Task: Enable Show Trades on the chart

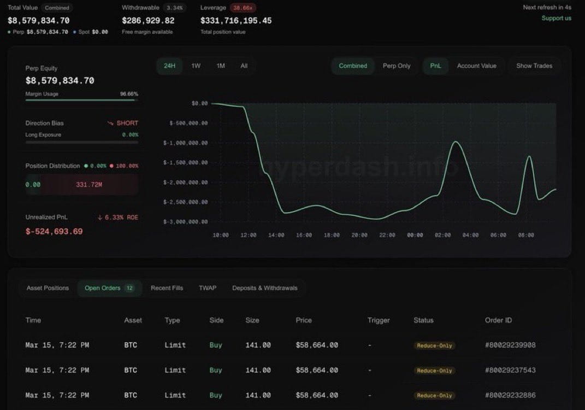Action: coord(534,66)
